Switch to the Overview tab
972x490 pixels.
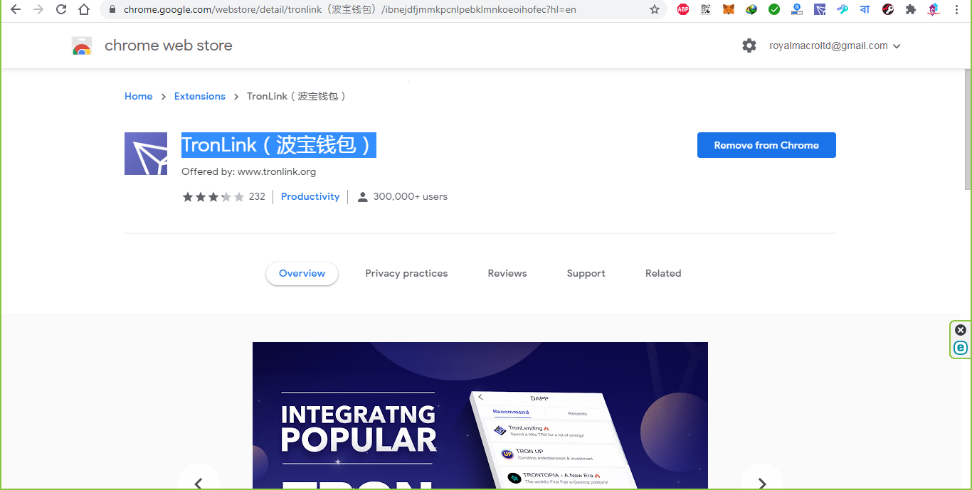click(x=302, y=273)
